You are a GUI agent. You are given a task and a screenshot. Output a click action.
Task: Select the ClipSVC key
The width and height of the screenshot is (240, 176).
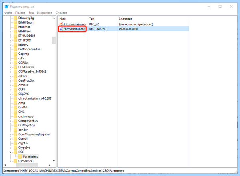click(x=24, y=94)
